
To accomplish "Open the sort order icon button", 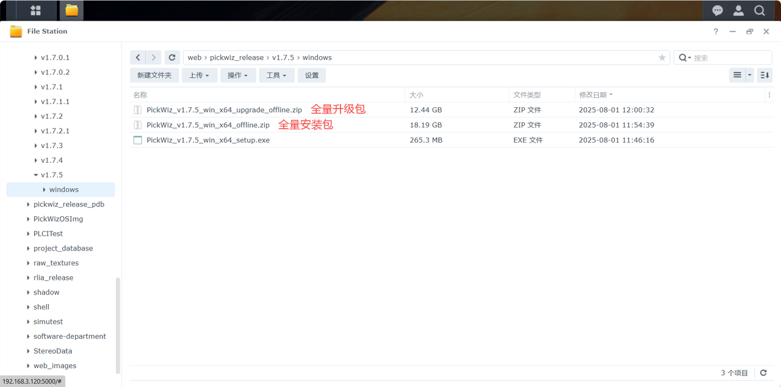I will (x=765, y=75).
